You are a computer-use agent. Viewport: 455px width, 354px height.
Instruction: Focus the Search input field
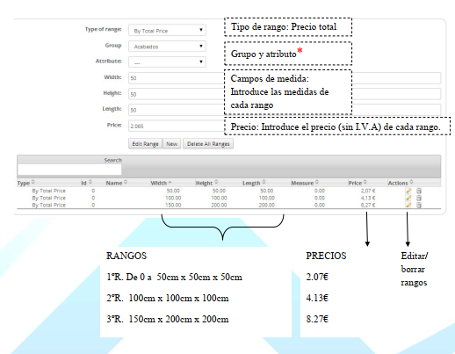coord(69,170)
